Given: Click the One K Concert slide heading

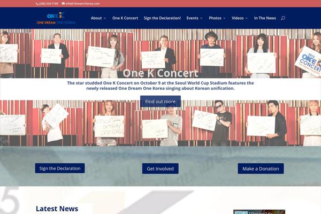Looking at the screenshot, I should point(160,73).
